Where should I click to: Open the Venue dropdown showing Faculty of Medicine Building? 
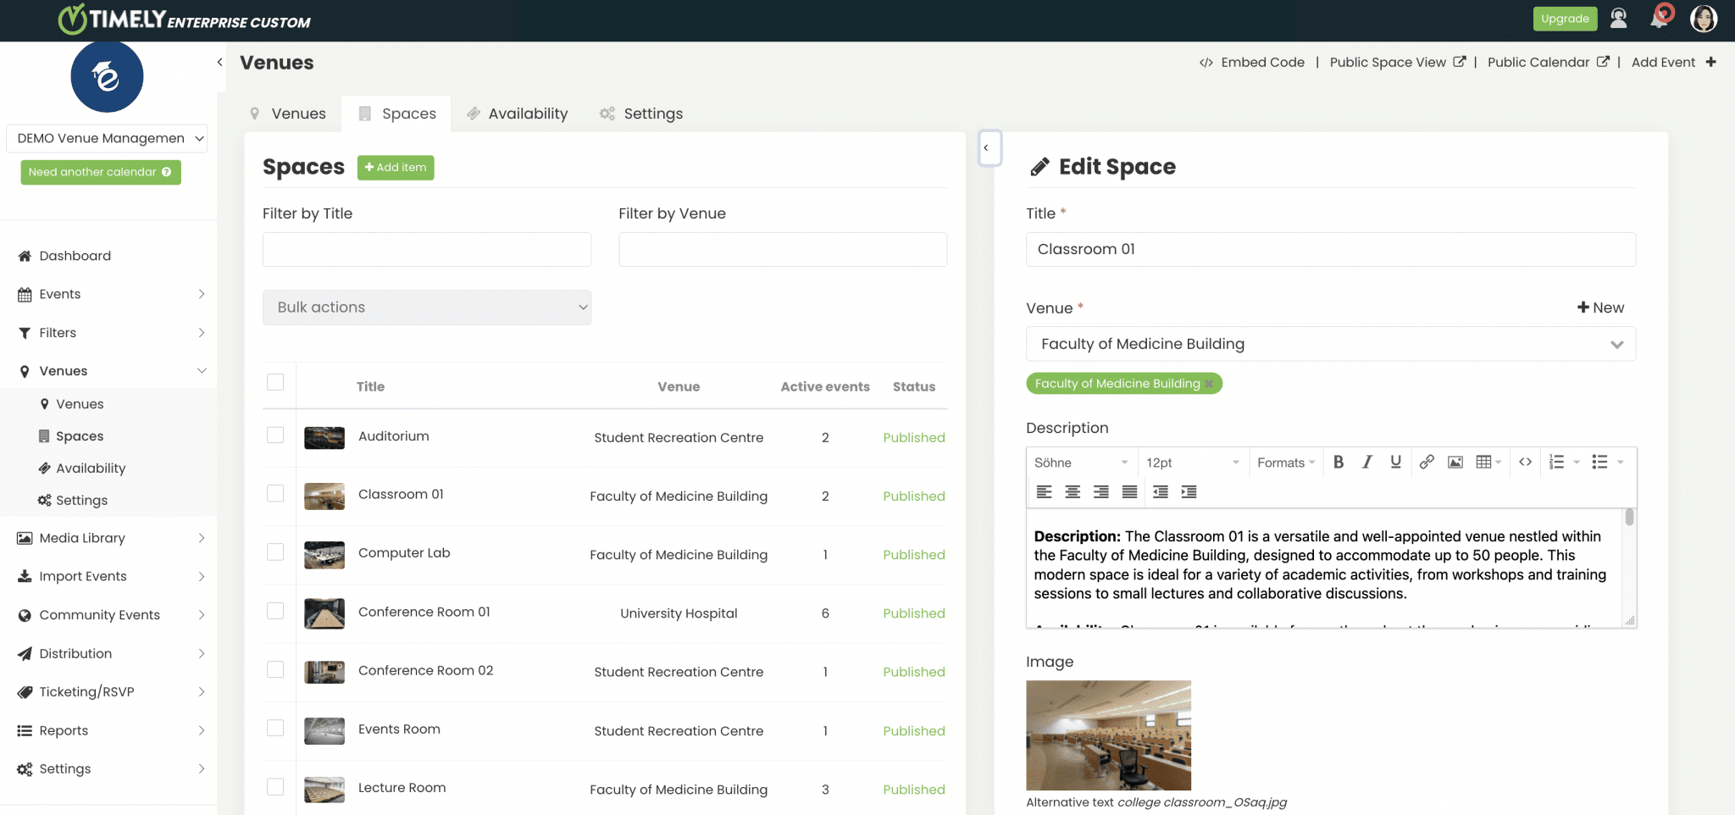tap(1330, 343)
